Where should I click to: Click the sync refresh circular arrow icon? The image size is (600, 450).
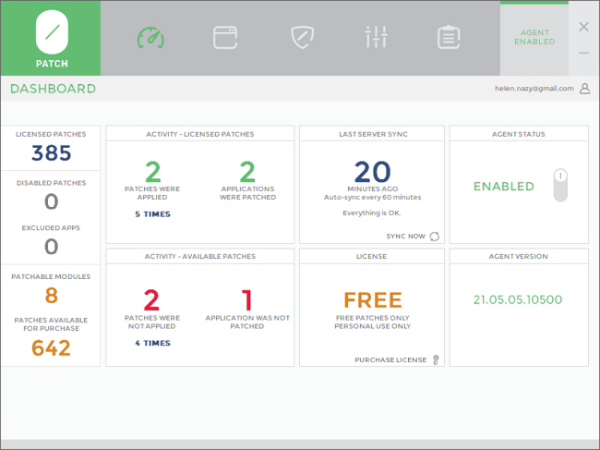[x=435, y=237]
